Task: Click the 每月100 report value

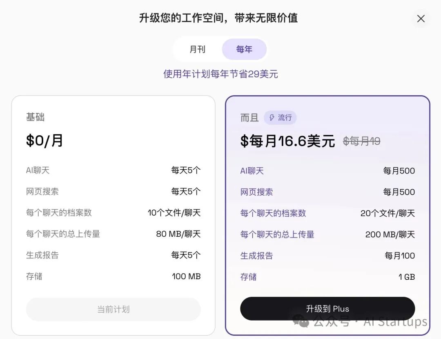Action: pos(400,256)
